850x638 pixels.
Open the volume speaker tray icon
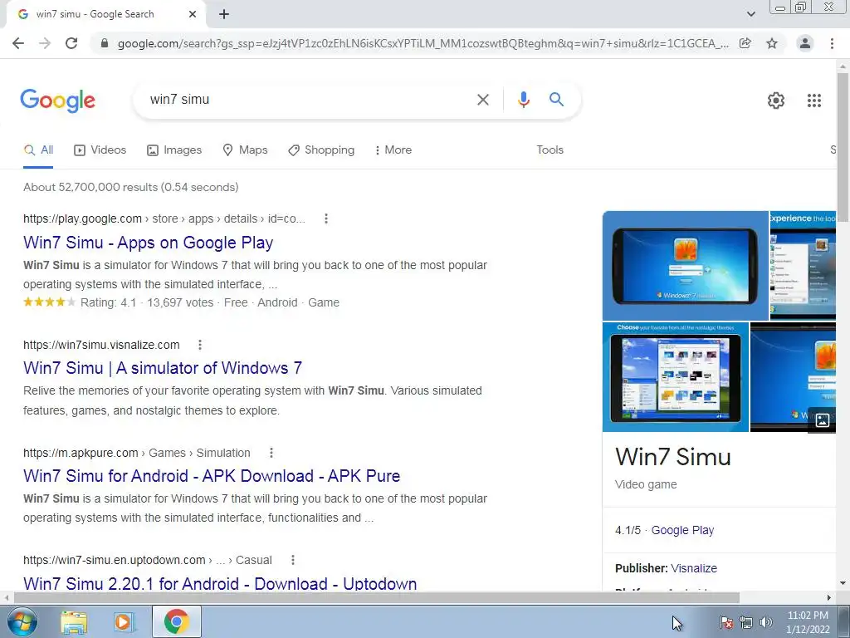click(765, 622)
